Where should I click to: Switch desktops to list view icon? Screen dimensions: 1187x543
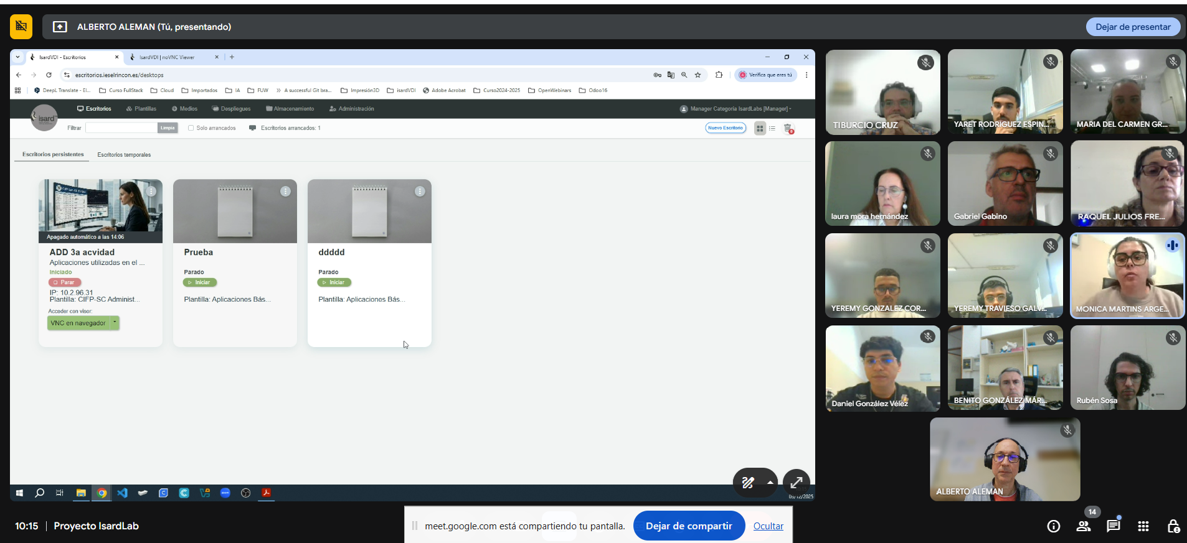[772, 128]
